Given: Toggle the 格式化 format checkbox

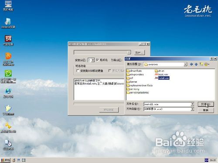Looking at the screenshot, I should (97, 60).
